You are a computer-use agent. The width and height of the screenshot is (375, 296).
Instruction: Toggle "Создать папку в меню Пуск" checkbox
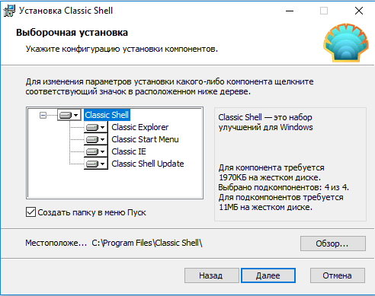[x=30, y=212]
